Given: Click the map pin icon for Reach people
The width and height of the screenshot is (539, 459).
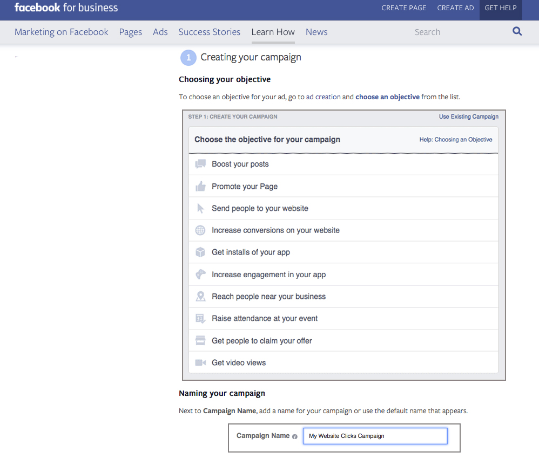Looking at the screenshot, I should 200,296.
